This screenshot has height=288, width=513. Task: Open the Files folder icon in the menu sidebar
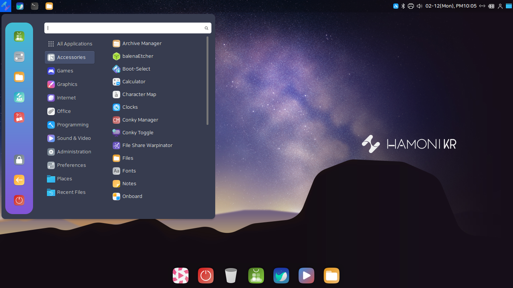pyautogui.click(x=19, y=77)
